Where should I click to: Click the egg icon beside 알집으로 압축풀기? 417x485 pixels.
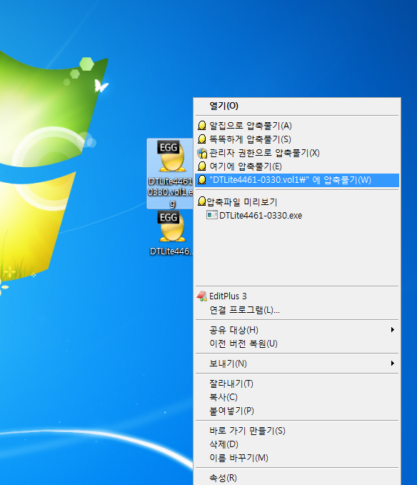click(x=202, y=126)
